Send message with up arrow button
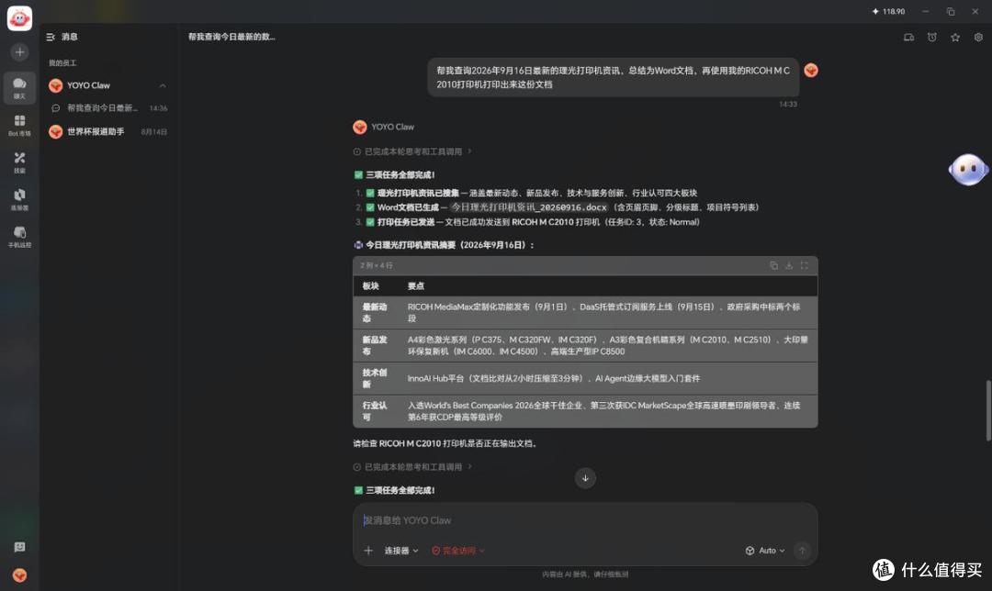This screenshot has width=992, height=591. point(802,551)
